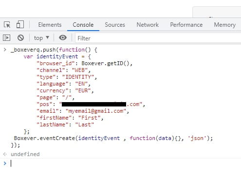Viewport: 241px width, 194px height.
Task: Click the "email": "myemail@gmail.com" line
Action: (x=83, y=111)
